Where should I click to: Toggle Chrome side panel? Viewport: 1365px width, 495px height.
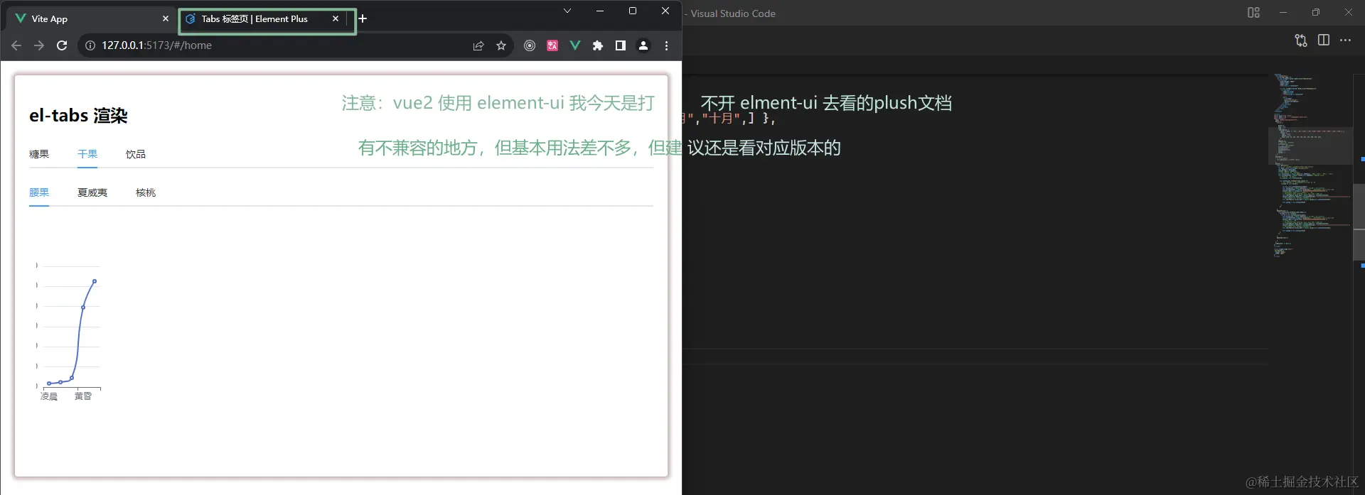621,45
